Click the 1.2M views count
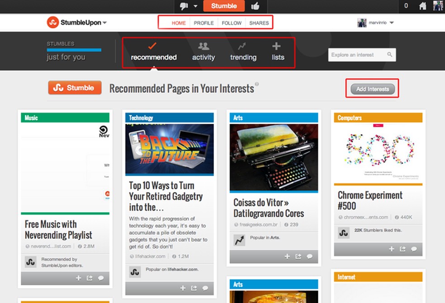This screenshot has width=445, height=303. click(x=181, y=256)
